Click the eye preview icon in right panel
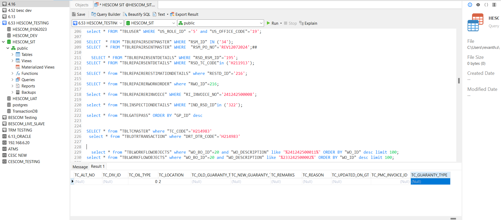Image resolution: width=501 pixels, height=220 pixels. click(x=478, y=5)
